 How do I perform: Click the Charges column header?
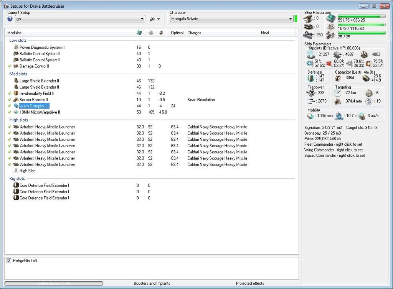[194, 33]
